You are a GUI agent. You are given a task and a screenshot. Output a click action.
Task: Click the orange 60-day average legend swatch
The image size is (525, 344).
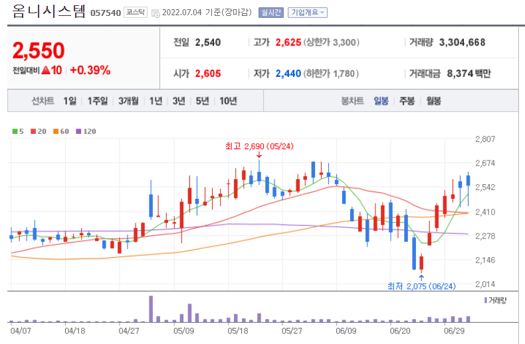coord(56,131)
